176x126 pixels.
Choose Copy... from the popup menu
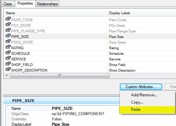tap(137, 102)
